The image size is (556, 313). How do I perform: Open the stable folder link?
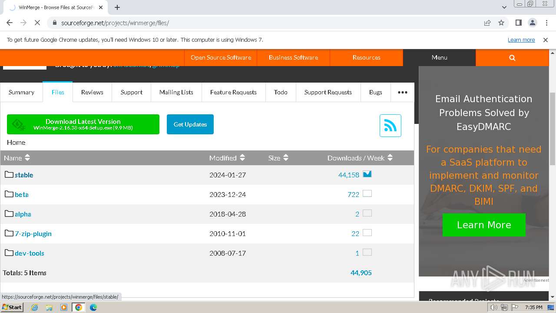pyautogui.click(x=24, y=175)
